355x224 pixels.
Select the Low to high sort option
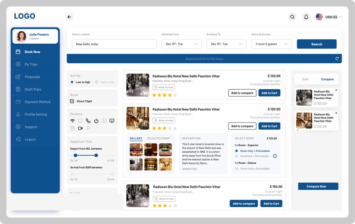click(x=72, y=82)
